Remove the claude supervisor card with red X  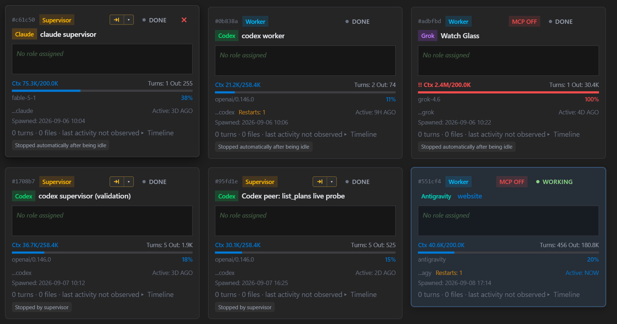click(x=184, y=20)
